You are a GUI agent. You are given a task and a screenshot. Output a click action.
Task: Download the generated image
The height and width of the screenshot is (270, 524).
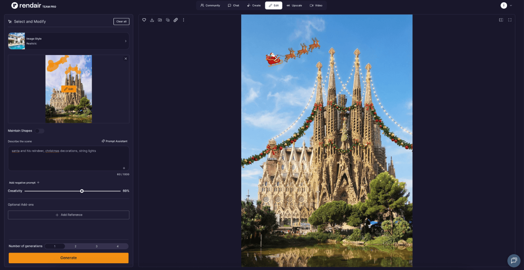152,20
